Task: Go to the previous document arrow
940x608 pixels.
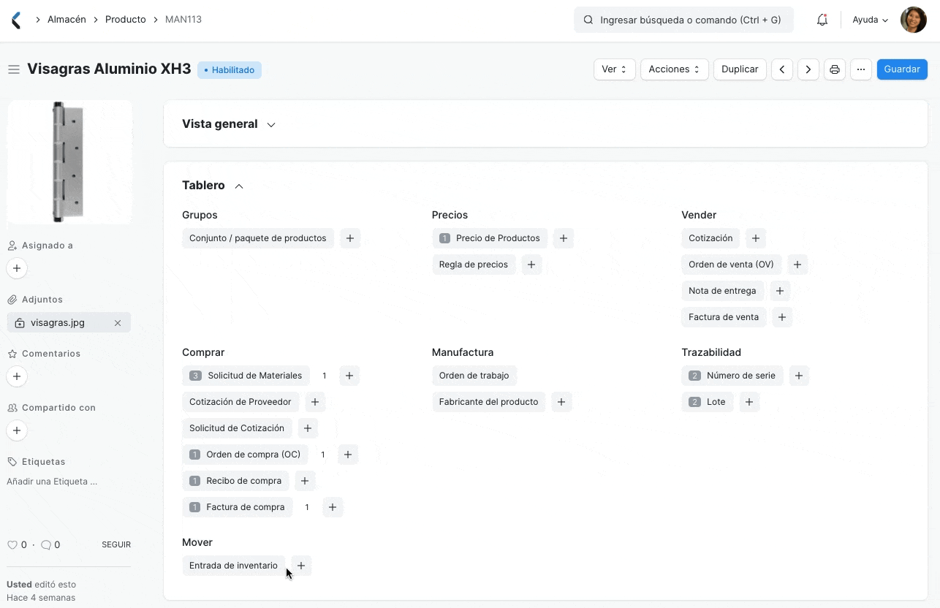Action: tap(782, 69)
